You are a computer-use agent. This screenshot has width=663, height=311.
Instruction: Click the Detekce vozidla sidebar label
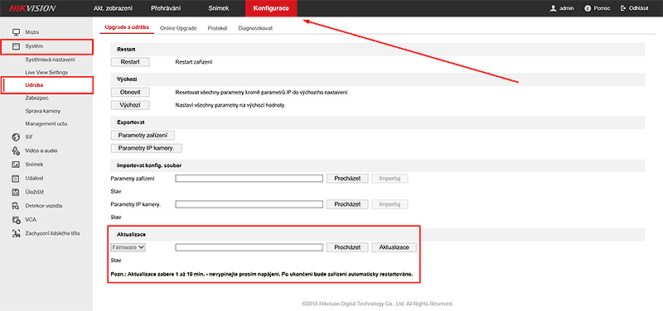click(x=44, y=206)
